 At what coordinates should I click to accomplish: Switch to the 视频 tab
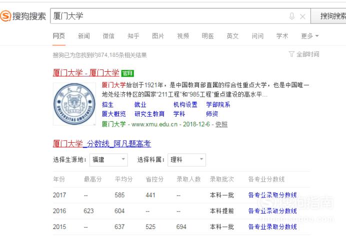click(x=183, y=36)
